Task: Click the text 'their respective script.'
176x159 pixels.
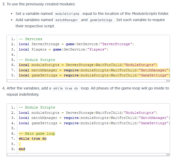Action: 35,26
